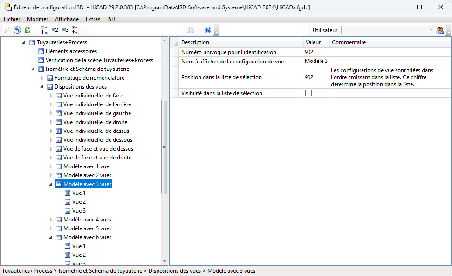Click the Valeur column header
Image resolution: width=452 pixels, height=276 pixels.
(316, 42)
